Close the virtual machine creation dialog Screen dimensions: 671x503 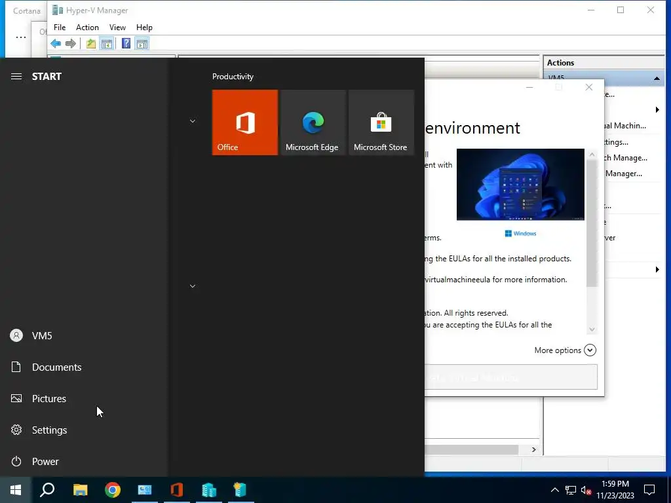589,87
